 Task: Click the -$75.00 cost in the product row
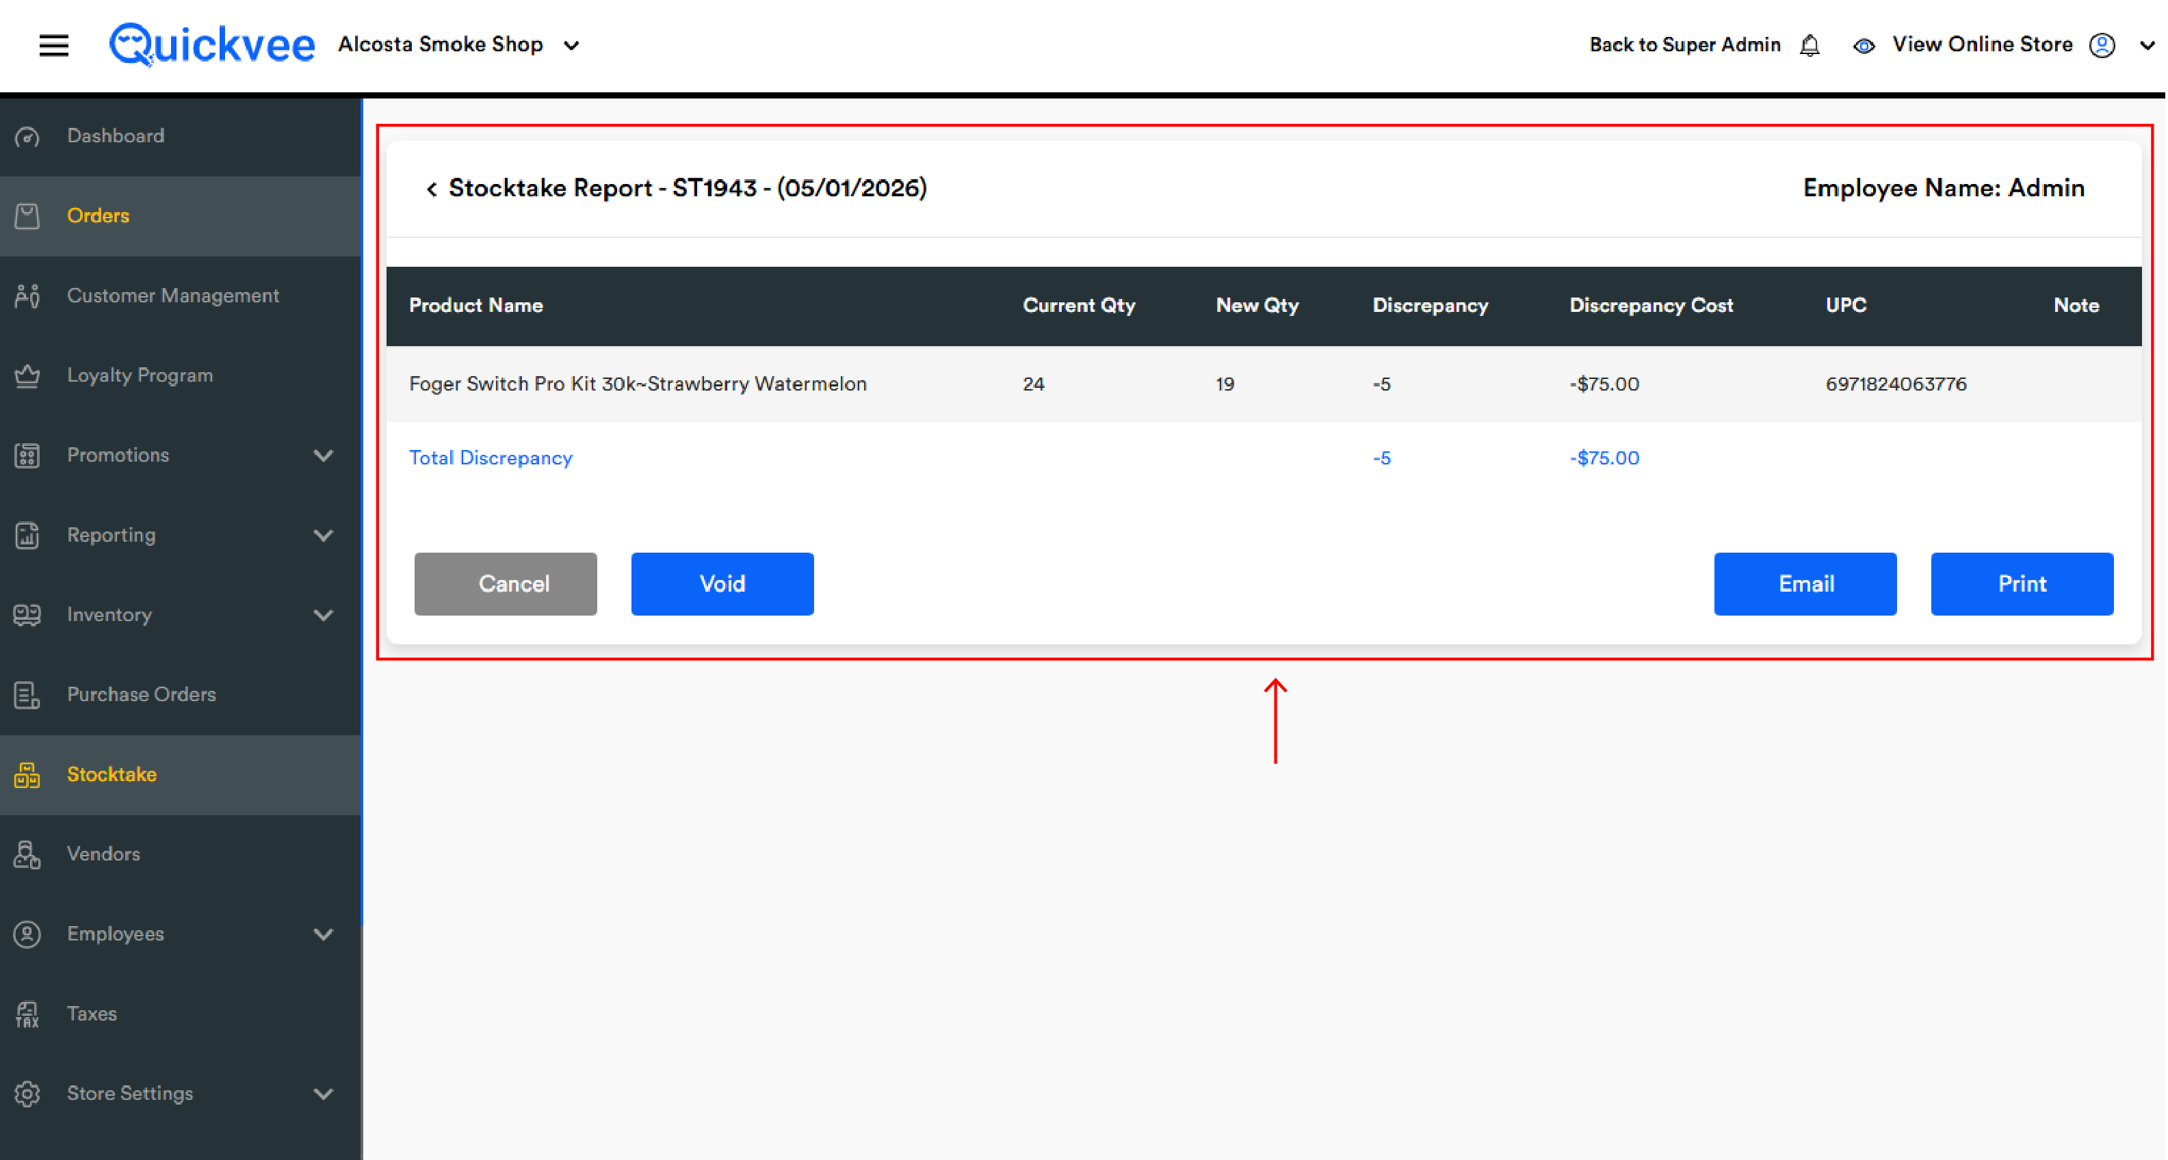1604,384
